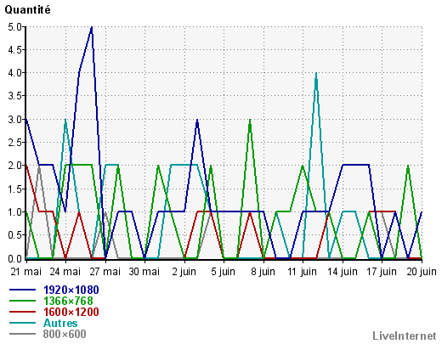Click the teal Autres peak at 4.0
This screenshot has height=344, width=442.
(x=316, y=74)
